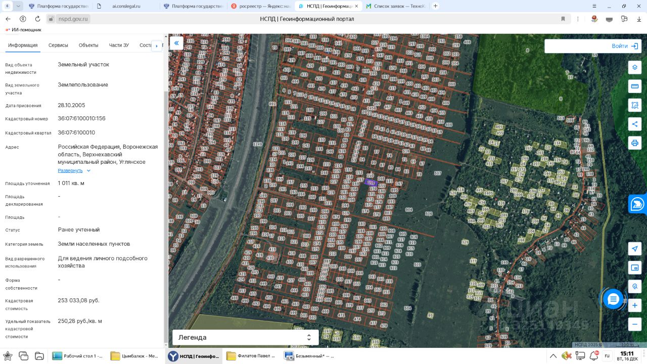Image resolution: width=647 pixels, height=364 pixels.
Task: Open the map layers panel
Action: point(635,68)
